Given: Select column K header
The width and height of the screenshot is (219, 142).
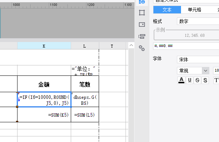Looking at the screenshot, I should (44, 46).
